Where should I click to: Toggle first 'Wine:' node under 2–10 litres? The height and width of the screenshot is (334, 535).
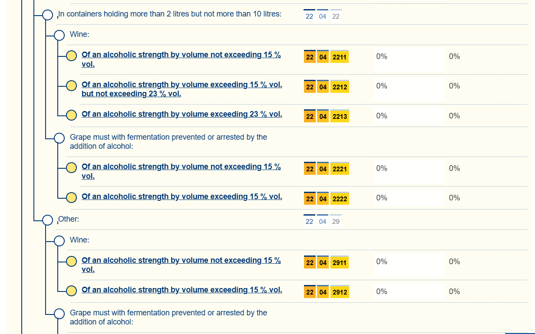click(x=59, y=35)
